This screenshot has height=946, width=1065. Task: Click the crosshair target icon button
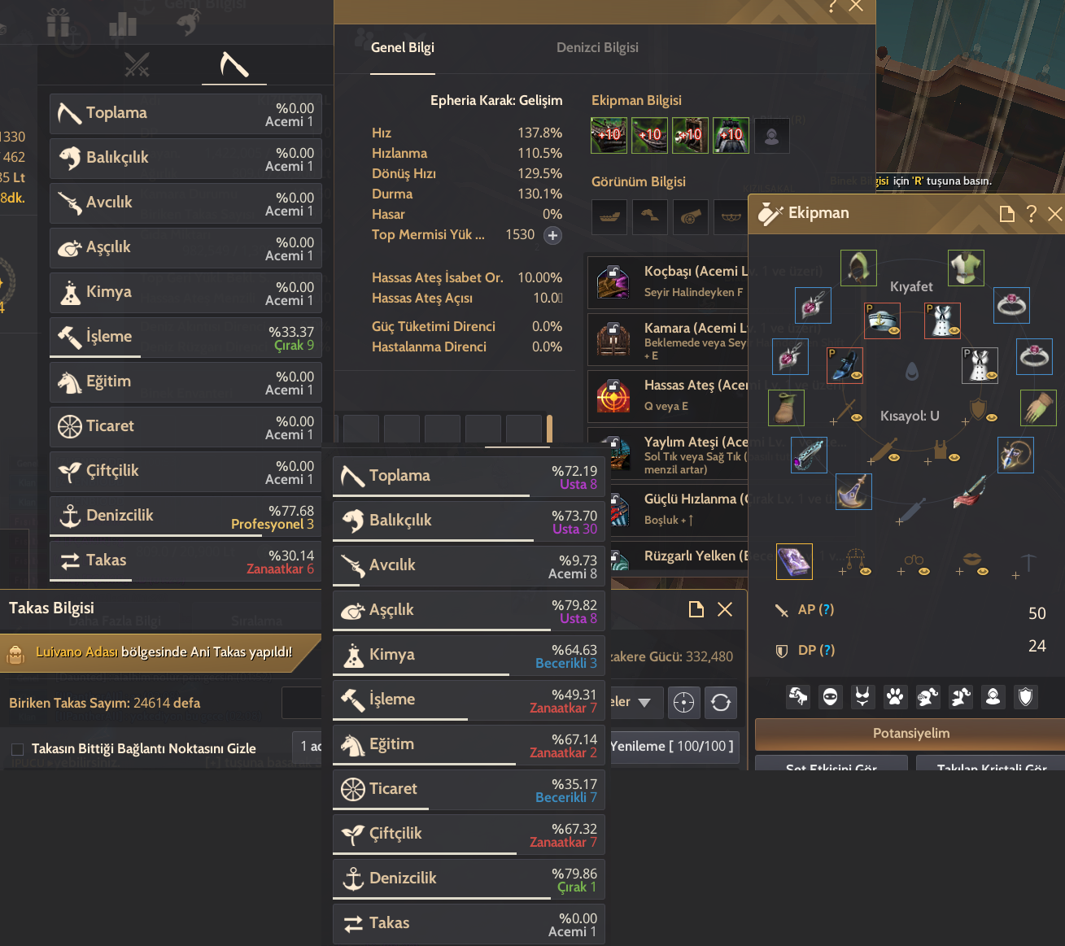click(x=684, y=702)
